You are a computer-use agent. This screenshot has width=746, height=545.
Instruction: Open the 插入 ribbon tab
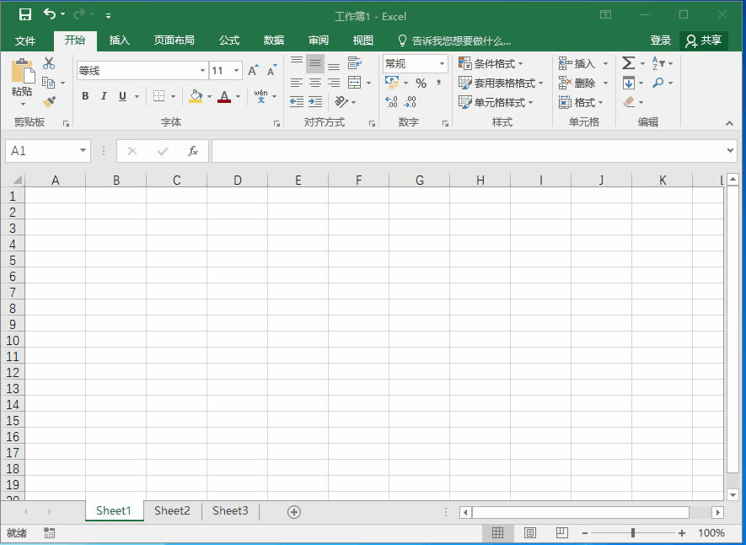coord(120,40)
